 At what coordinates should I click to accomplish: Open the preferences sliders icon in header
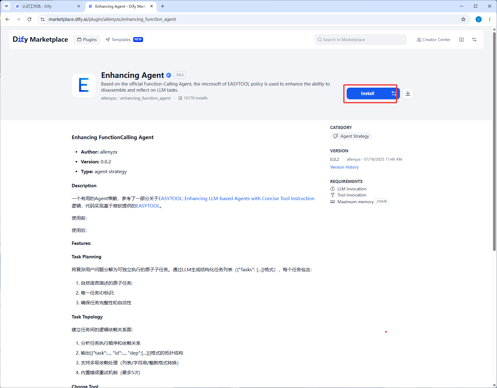474,40
